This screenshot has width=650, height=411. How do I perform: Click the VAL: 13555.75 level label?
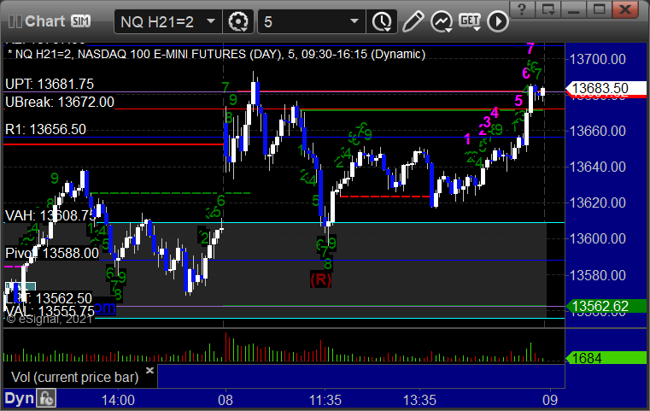(x=50, y=311)
